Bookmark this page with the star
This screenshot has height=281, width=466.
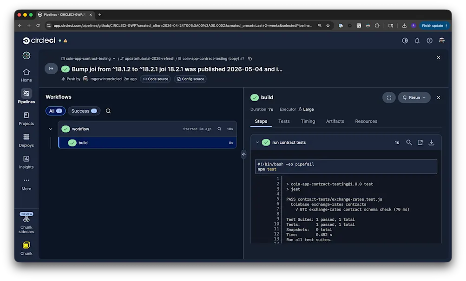click(x=328, y=26)
